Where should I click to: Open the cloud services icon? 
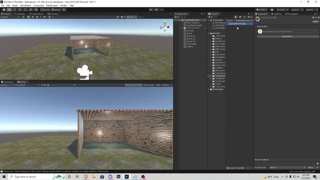[272, 9]
